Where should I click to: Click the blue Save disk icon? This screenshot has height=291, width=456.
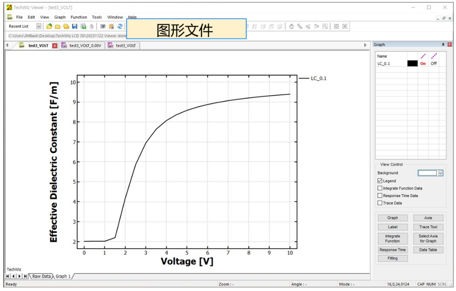coord(74,27)
